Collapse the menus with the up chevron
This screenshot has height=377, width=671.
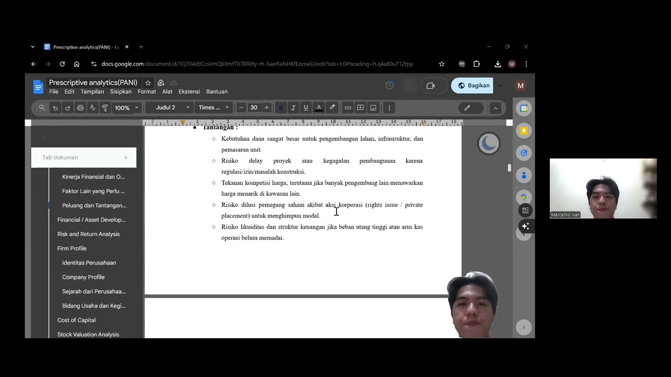click(495, 108)
